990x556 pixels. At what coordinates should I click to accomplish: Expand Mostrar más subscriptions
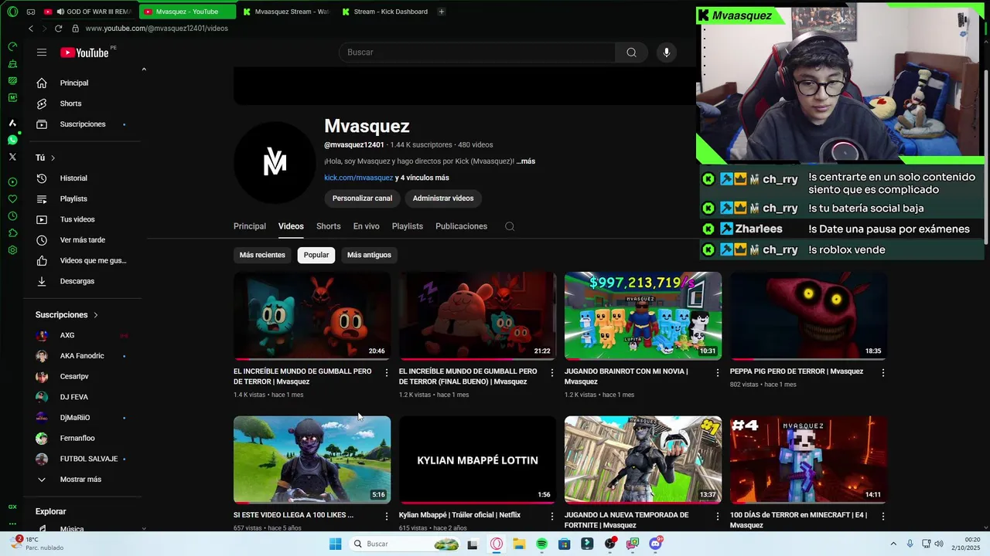(80, 480)
